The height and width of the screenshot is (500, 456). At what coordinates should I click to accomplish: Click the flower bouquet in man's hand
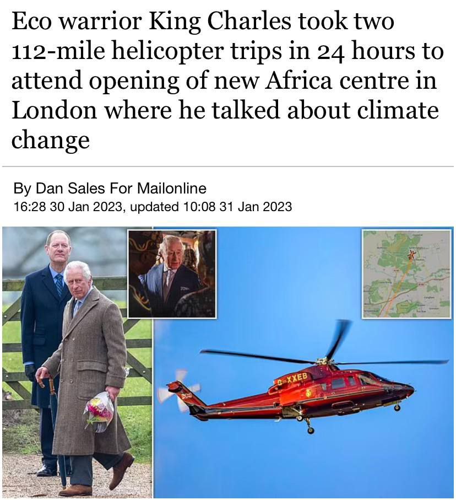[x=100, y=412]
